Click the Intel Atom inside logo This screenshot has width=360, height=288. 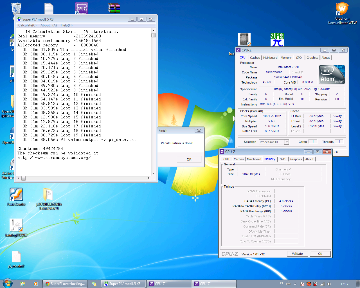[x=332, y=75]
